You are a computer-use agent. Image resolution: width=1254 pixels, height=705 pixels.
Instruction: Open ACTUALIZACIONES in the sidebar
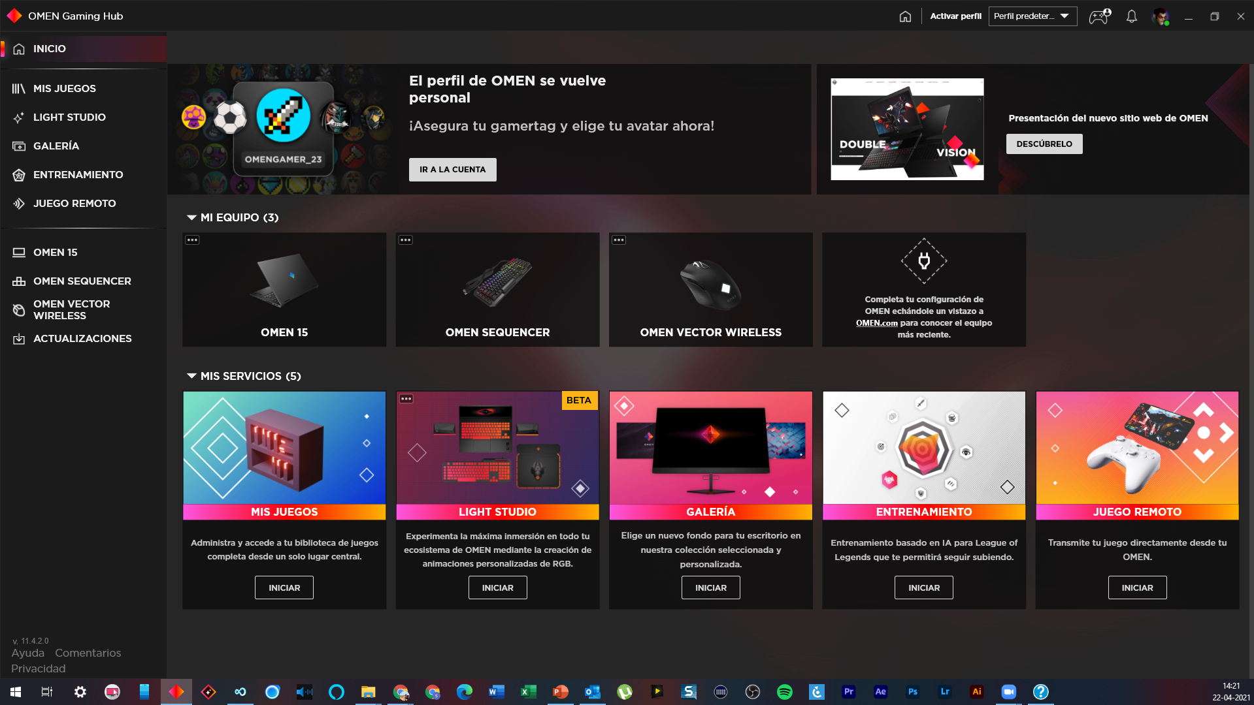(x=84, y=339)
